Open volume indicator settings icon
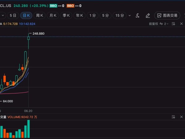 173,117
